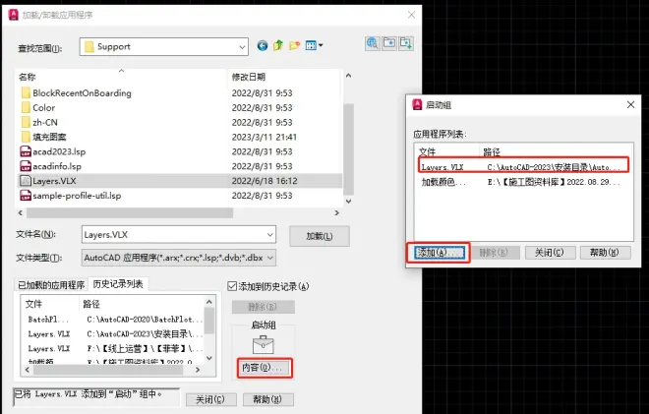Go up one folder level icon
This screenshot has height=414, width=649.
pos(278,45)
